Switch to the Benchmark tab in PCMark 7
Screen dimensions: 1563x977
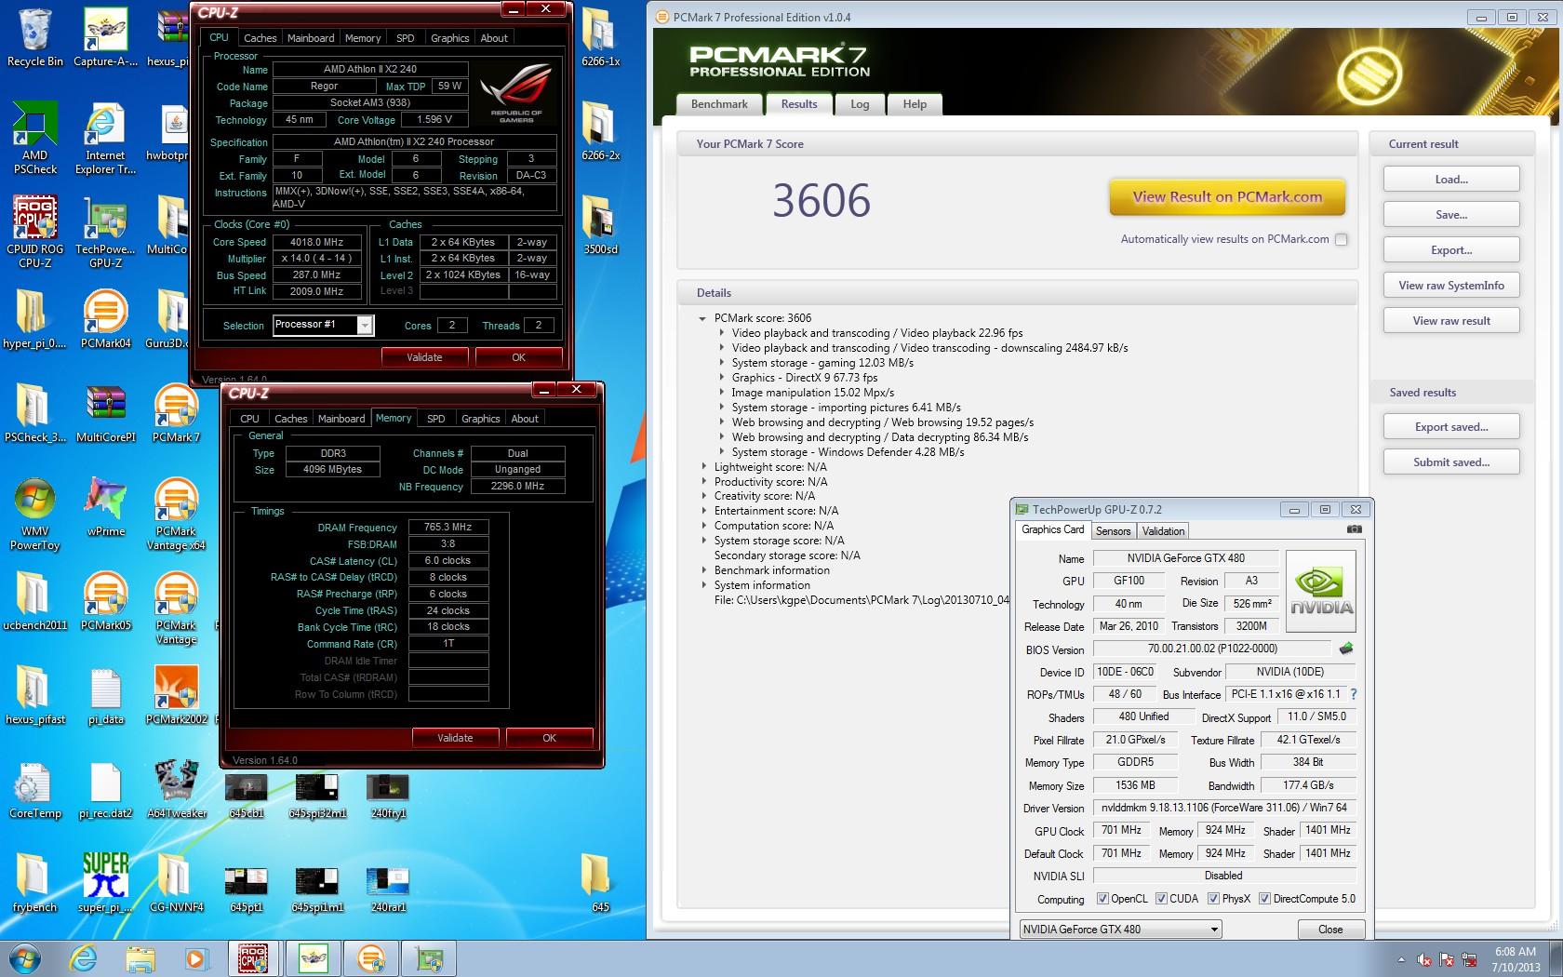pos(719,104)
